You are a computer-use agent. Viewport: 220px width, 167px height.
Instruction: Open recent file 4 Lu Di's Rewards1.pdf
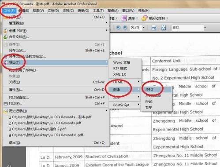click(56, 135)
